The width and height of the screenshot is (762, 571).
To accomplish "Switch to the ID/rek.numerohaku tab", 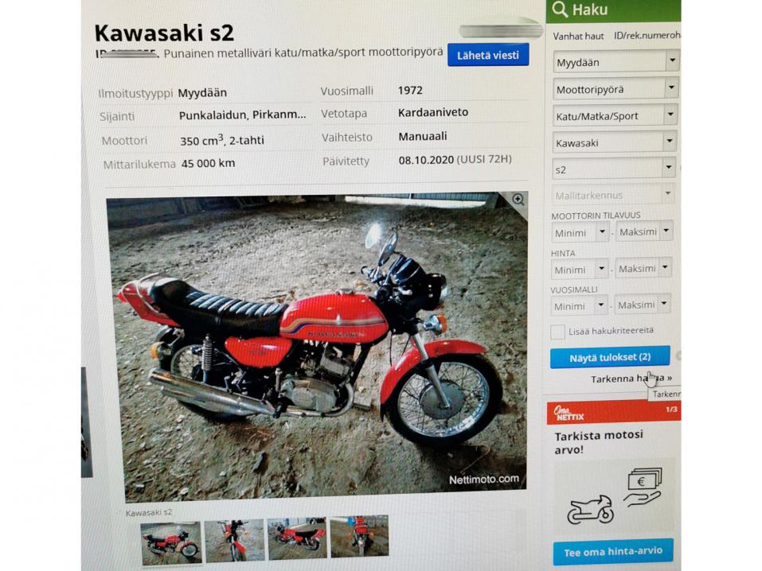I will (x=647, y=35).
